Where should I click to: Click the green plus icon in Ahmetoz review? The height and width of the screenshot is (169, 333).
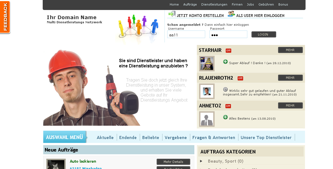(225, 117)
